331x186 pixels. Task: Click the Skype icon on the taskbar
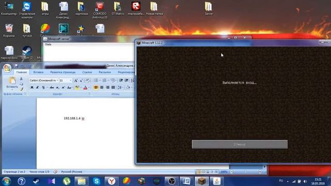tap(97, 181)
